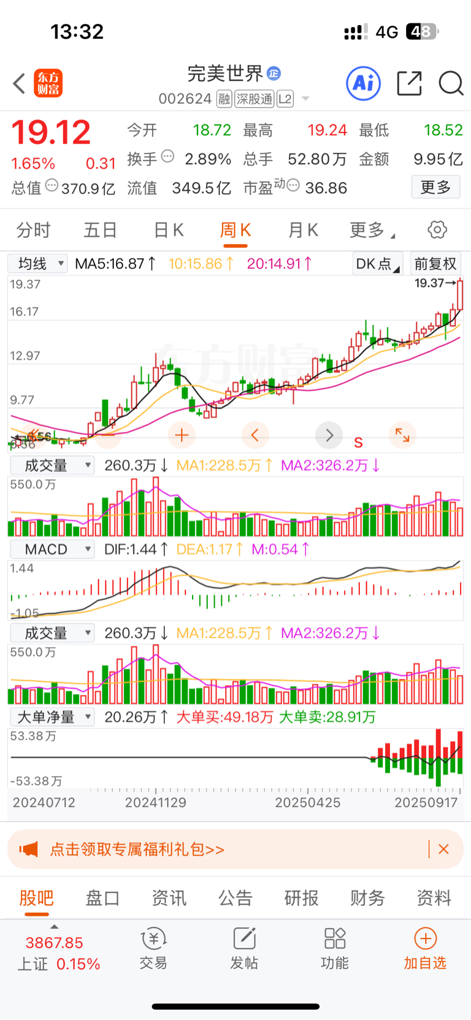Tap the share export icon

[x=409, y=83]
